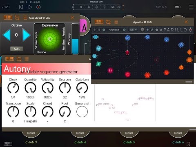This screenshot has height=147, width=196.
Task: Click the DSP load indicator
Action: tap(161, 7)
